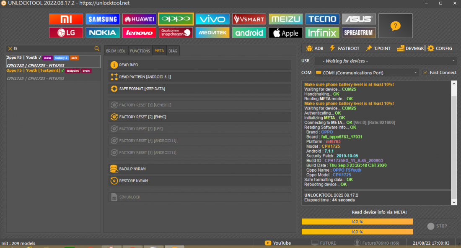Open the Vivo brand section
This screenshot has height=248, width=461.
[x=212, y=19]
